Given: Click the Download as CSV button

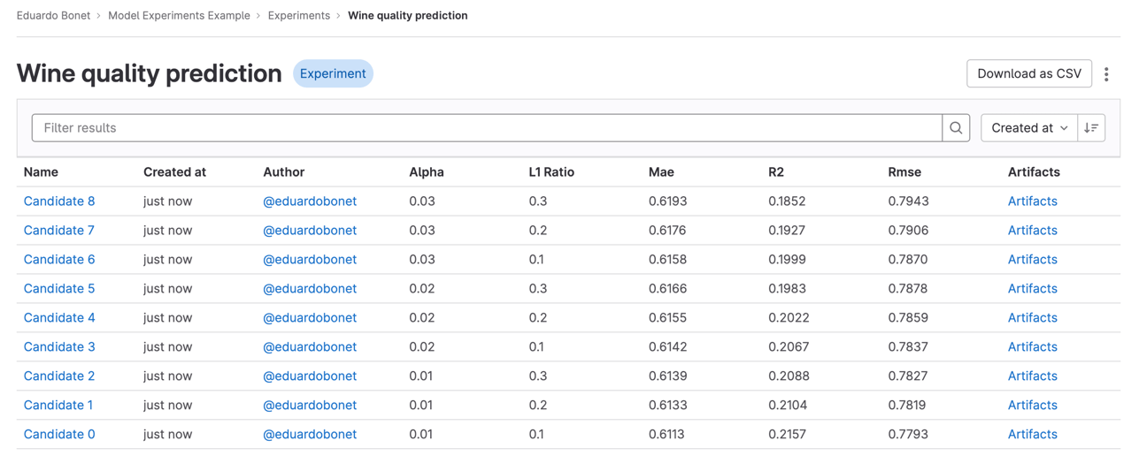Looking at the screenshot, I should point(1028,74).
